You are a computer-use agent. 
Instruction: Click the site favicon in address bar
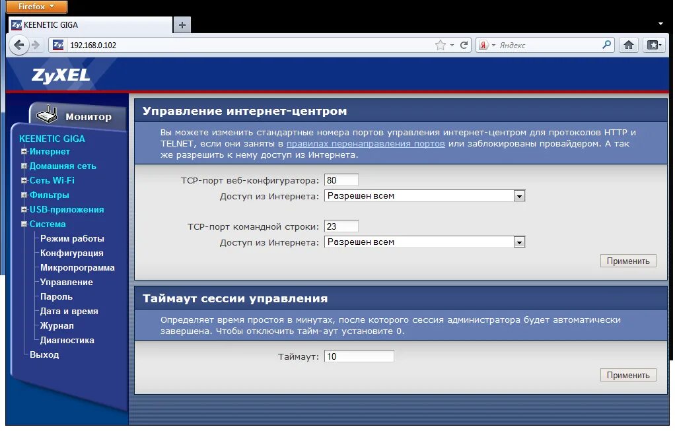tap(58, 45)
